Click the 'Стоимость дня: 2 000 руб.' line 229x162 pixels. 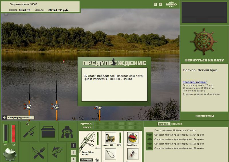(198, 88)
